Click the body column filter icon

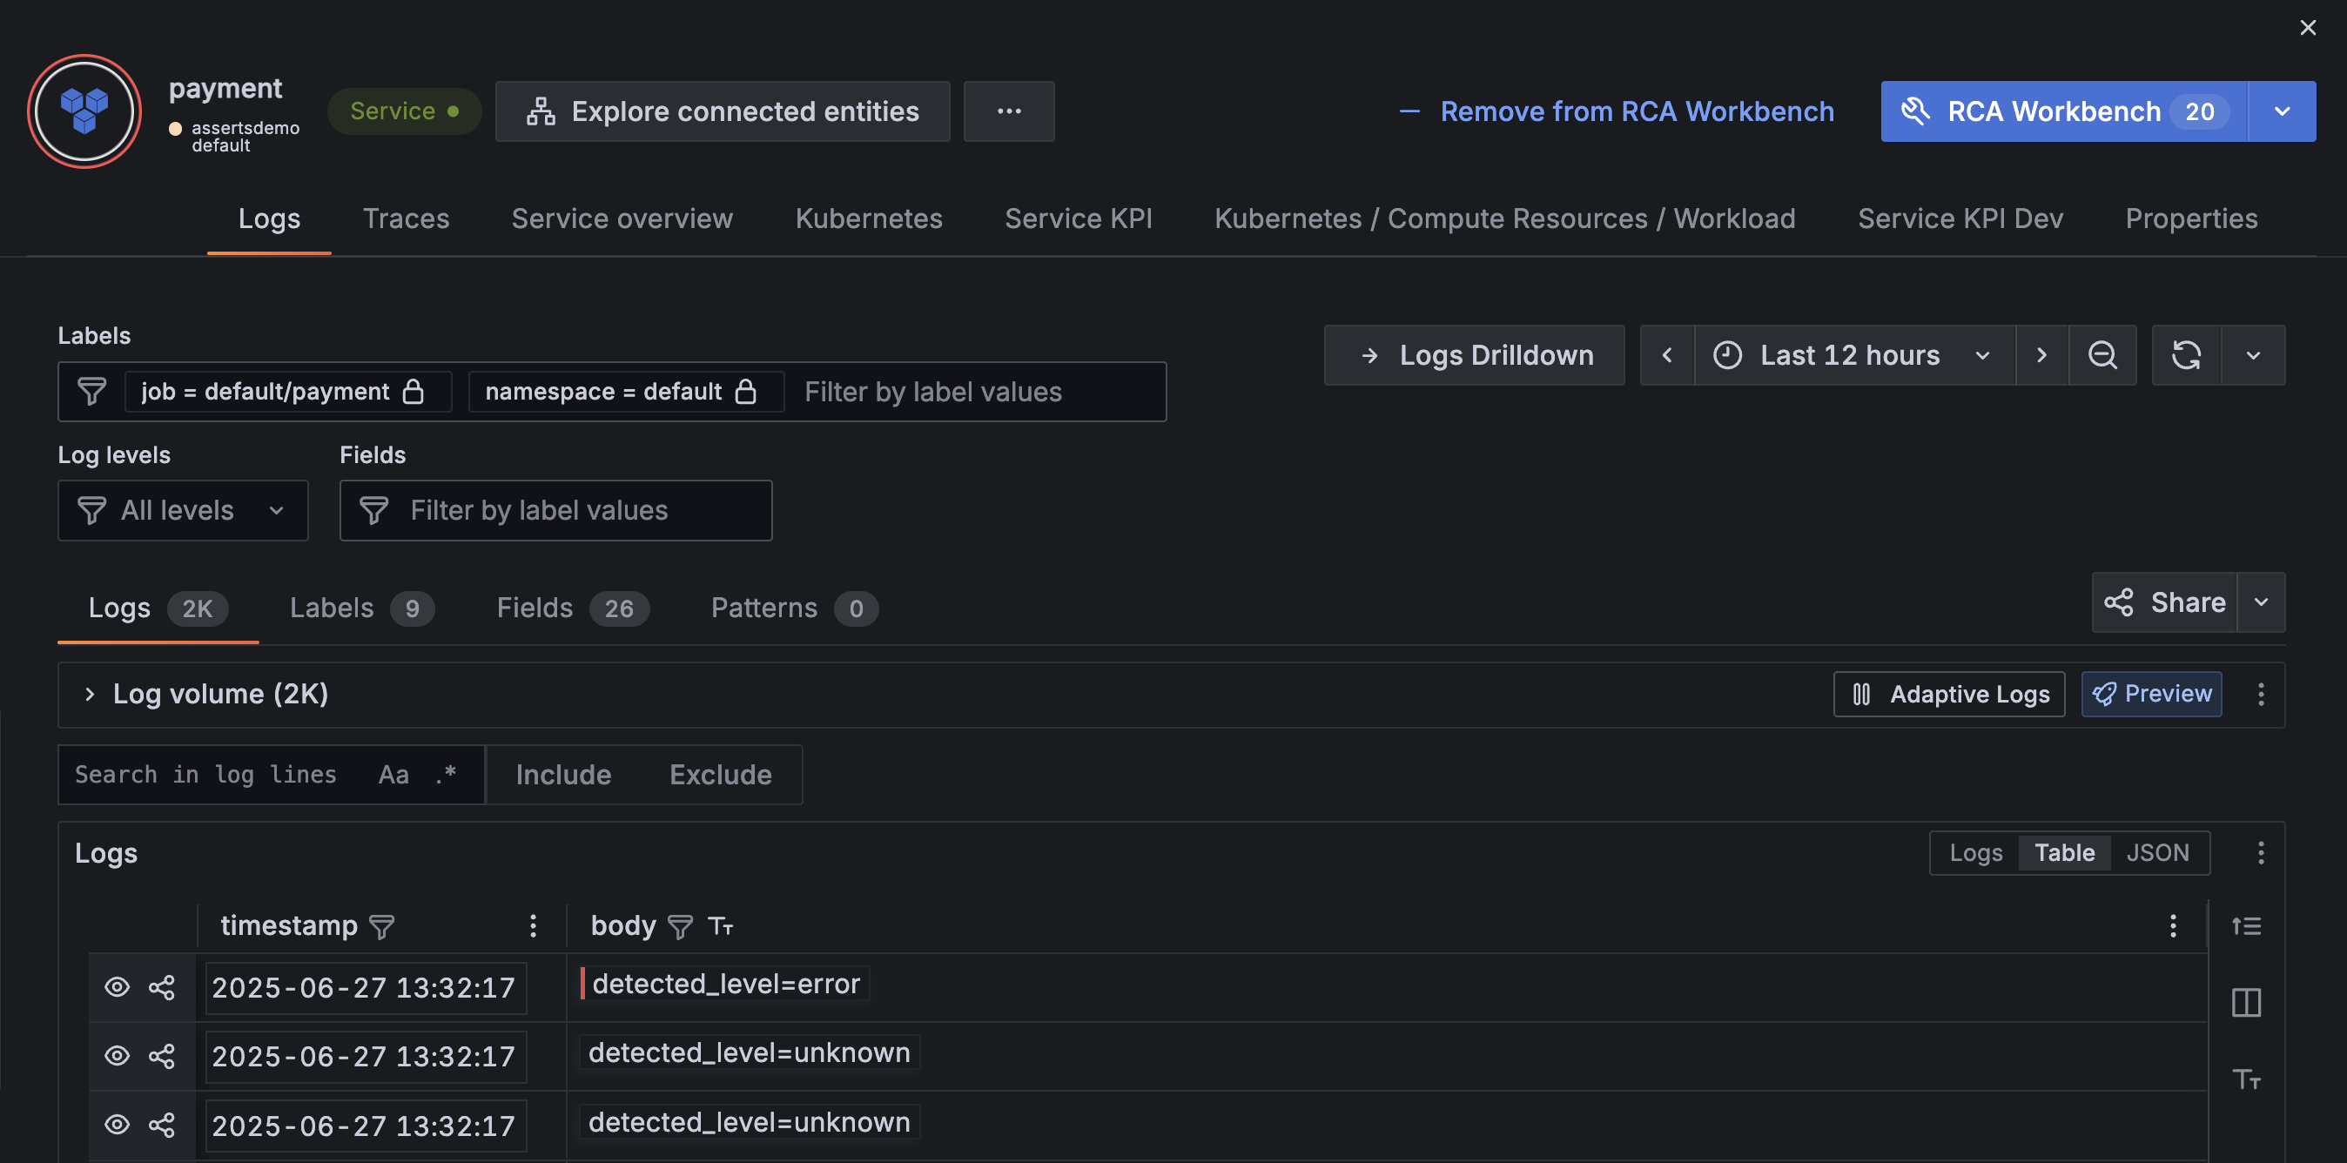(680, 927)
